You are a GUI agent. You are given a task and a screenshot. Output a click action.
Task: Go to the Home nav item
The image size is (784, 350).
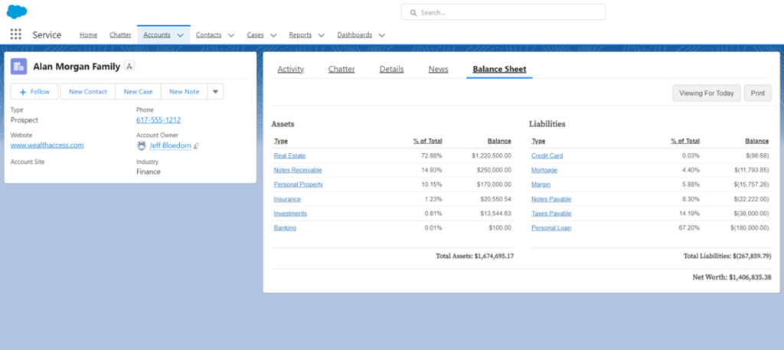pos(89,35)
